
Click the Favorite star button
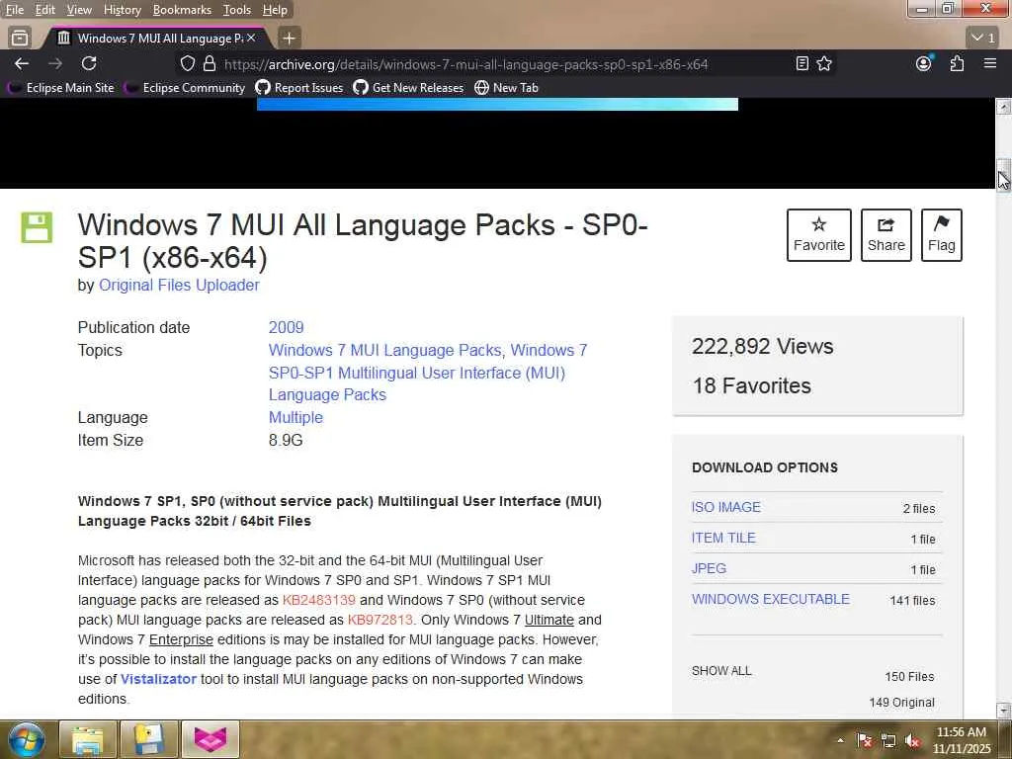(x=819, y=235)
